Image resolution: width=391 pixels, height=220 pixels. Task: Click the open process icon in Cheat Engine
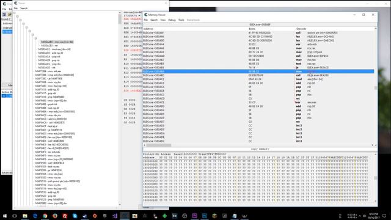tap(4, 14)
